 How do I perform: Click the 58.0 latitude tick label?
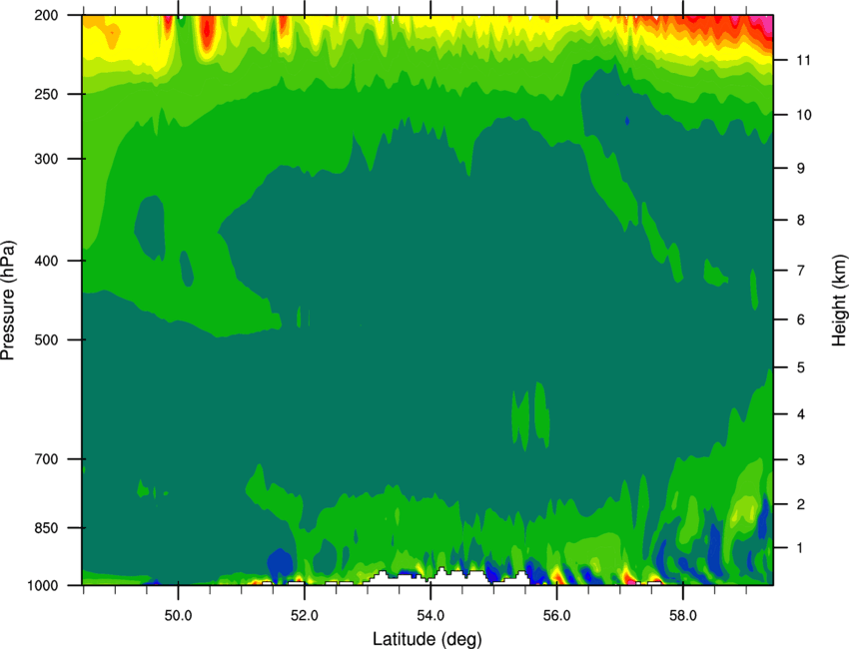click(683, 616)
